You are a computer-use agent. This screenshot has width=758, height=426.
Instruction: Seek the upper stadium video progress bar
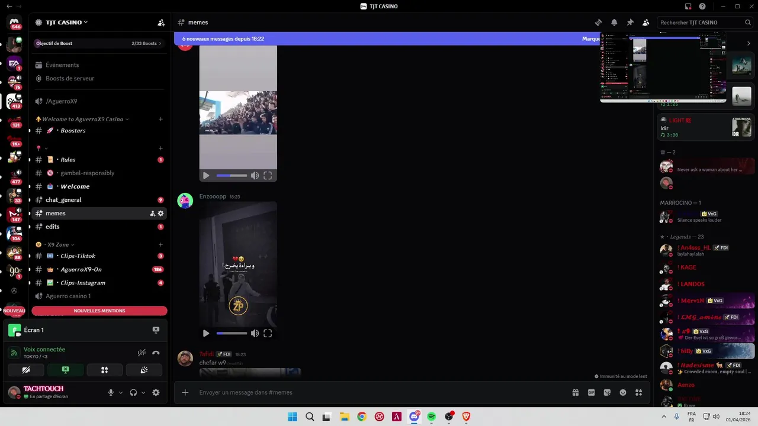(232, 176)
